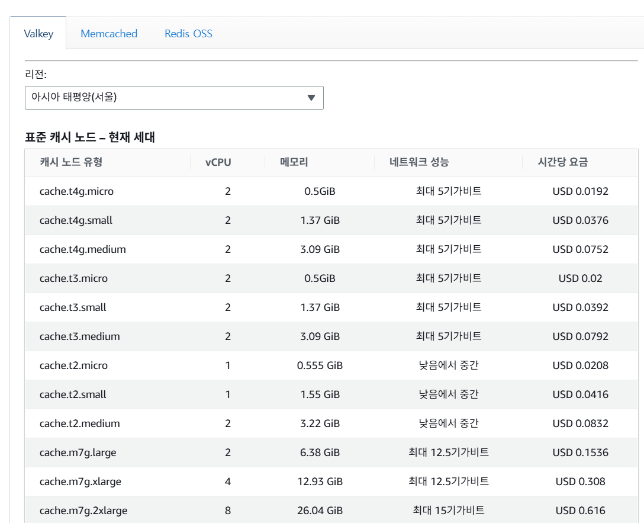This screenshot has height=523, width=644.
Task: Click price USD 0.616
Action: pos(580,511)
